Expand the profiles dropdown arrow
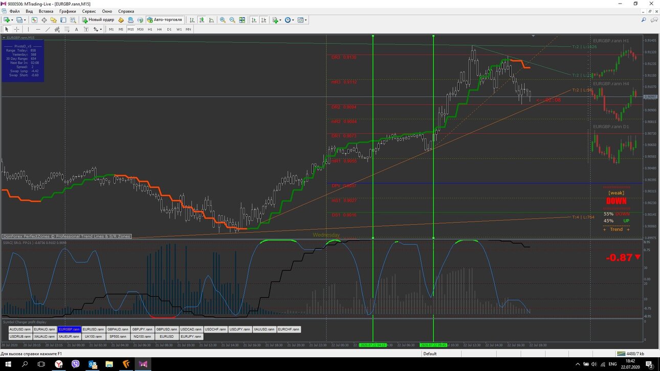Viewport: 660px width, 371px height. pos(25,20)
